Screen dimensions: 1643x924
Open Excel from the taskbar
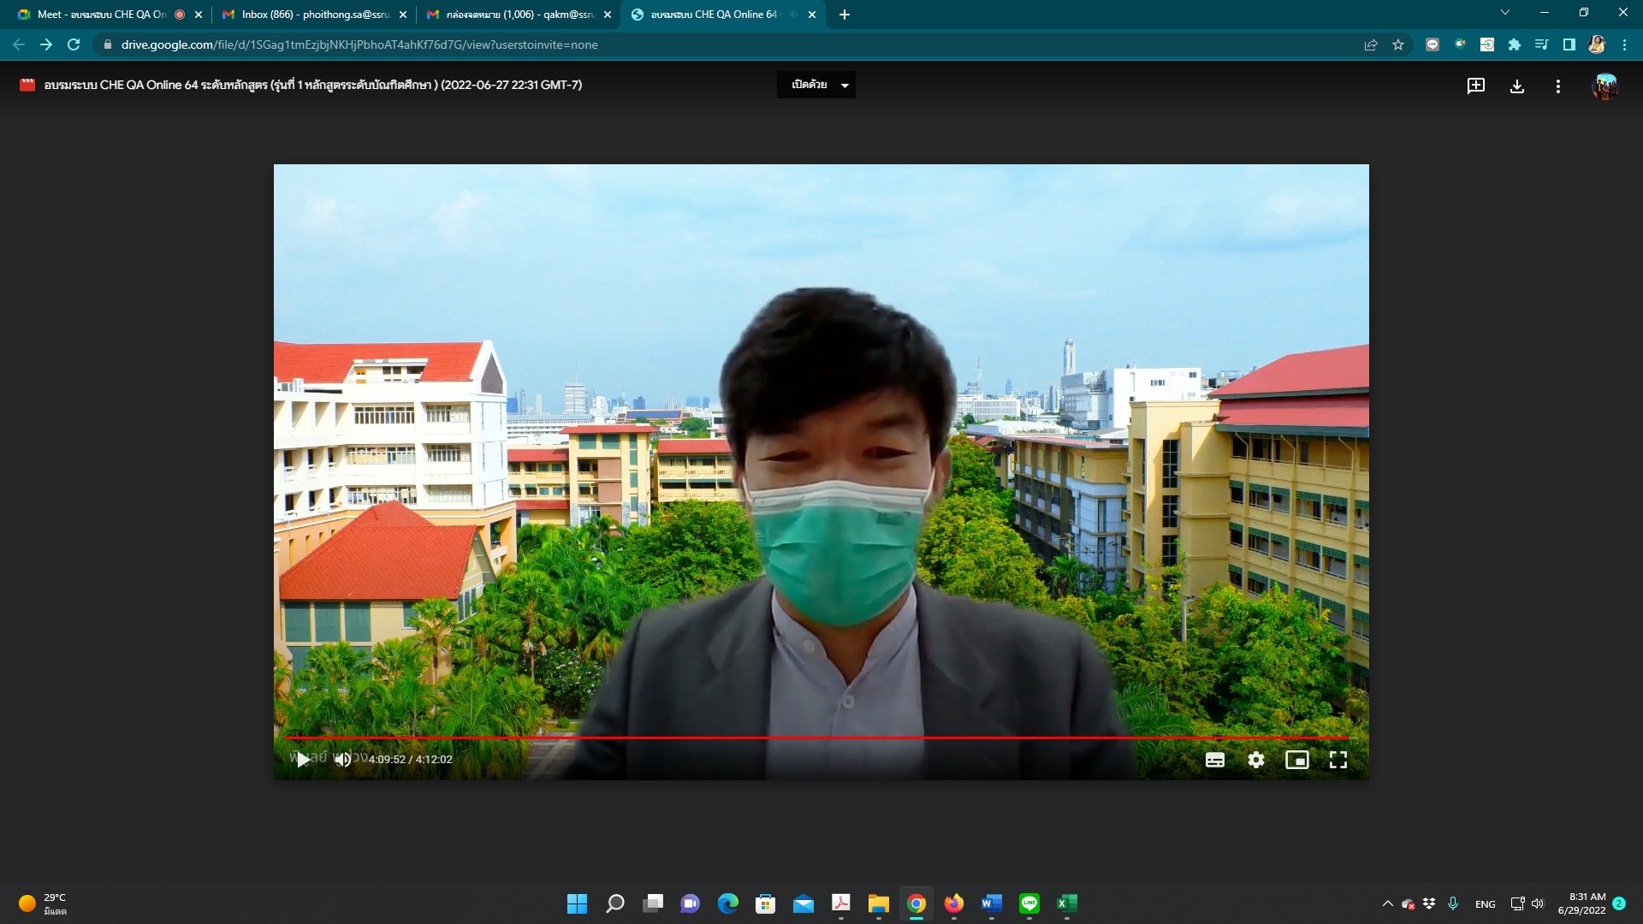pyautogui.click(x=1066, y=903)
